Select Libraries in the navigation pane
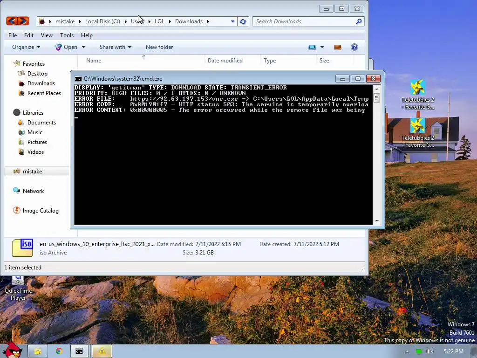 (33, 113)
